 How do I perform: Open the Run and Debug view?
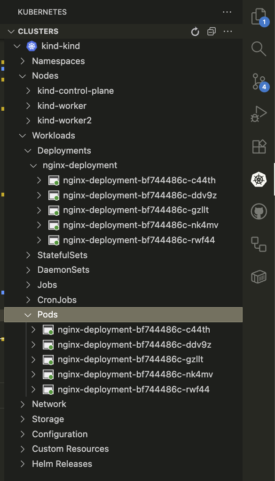pos(259,114)
